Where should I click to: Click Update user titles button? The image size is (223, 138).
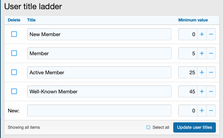coord(194,127)
